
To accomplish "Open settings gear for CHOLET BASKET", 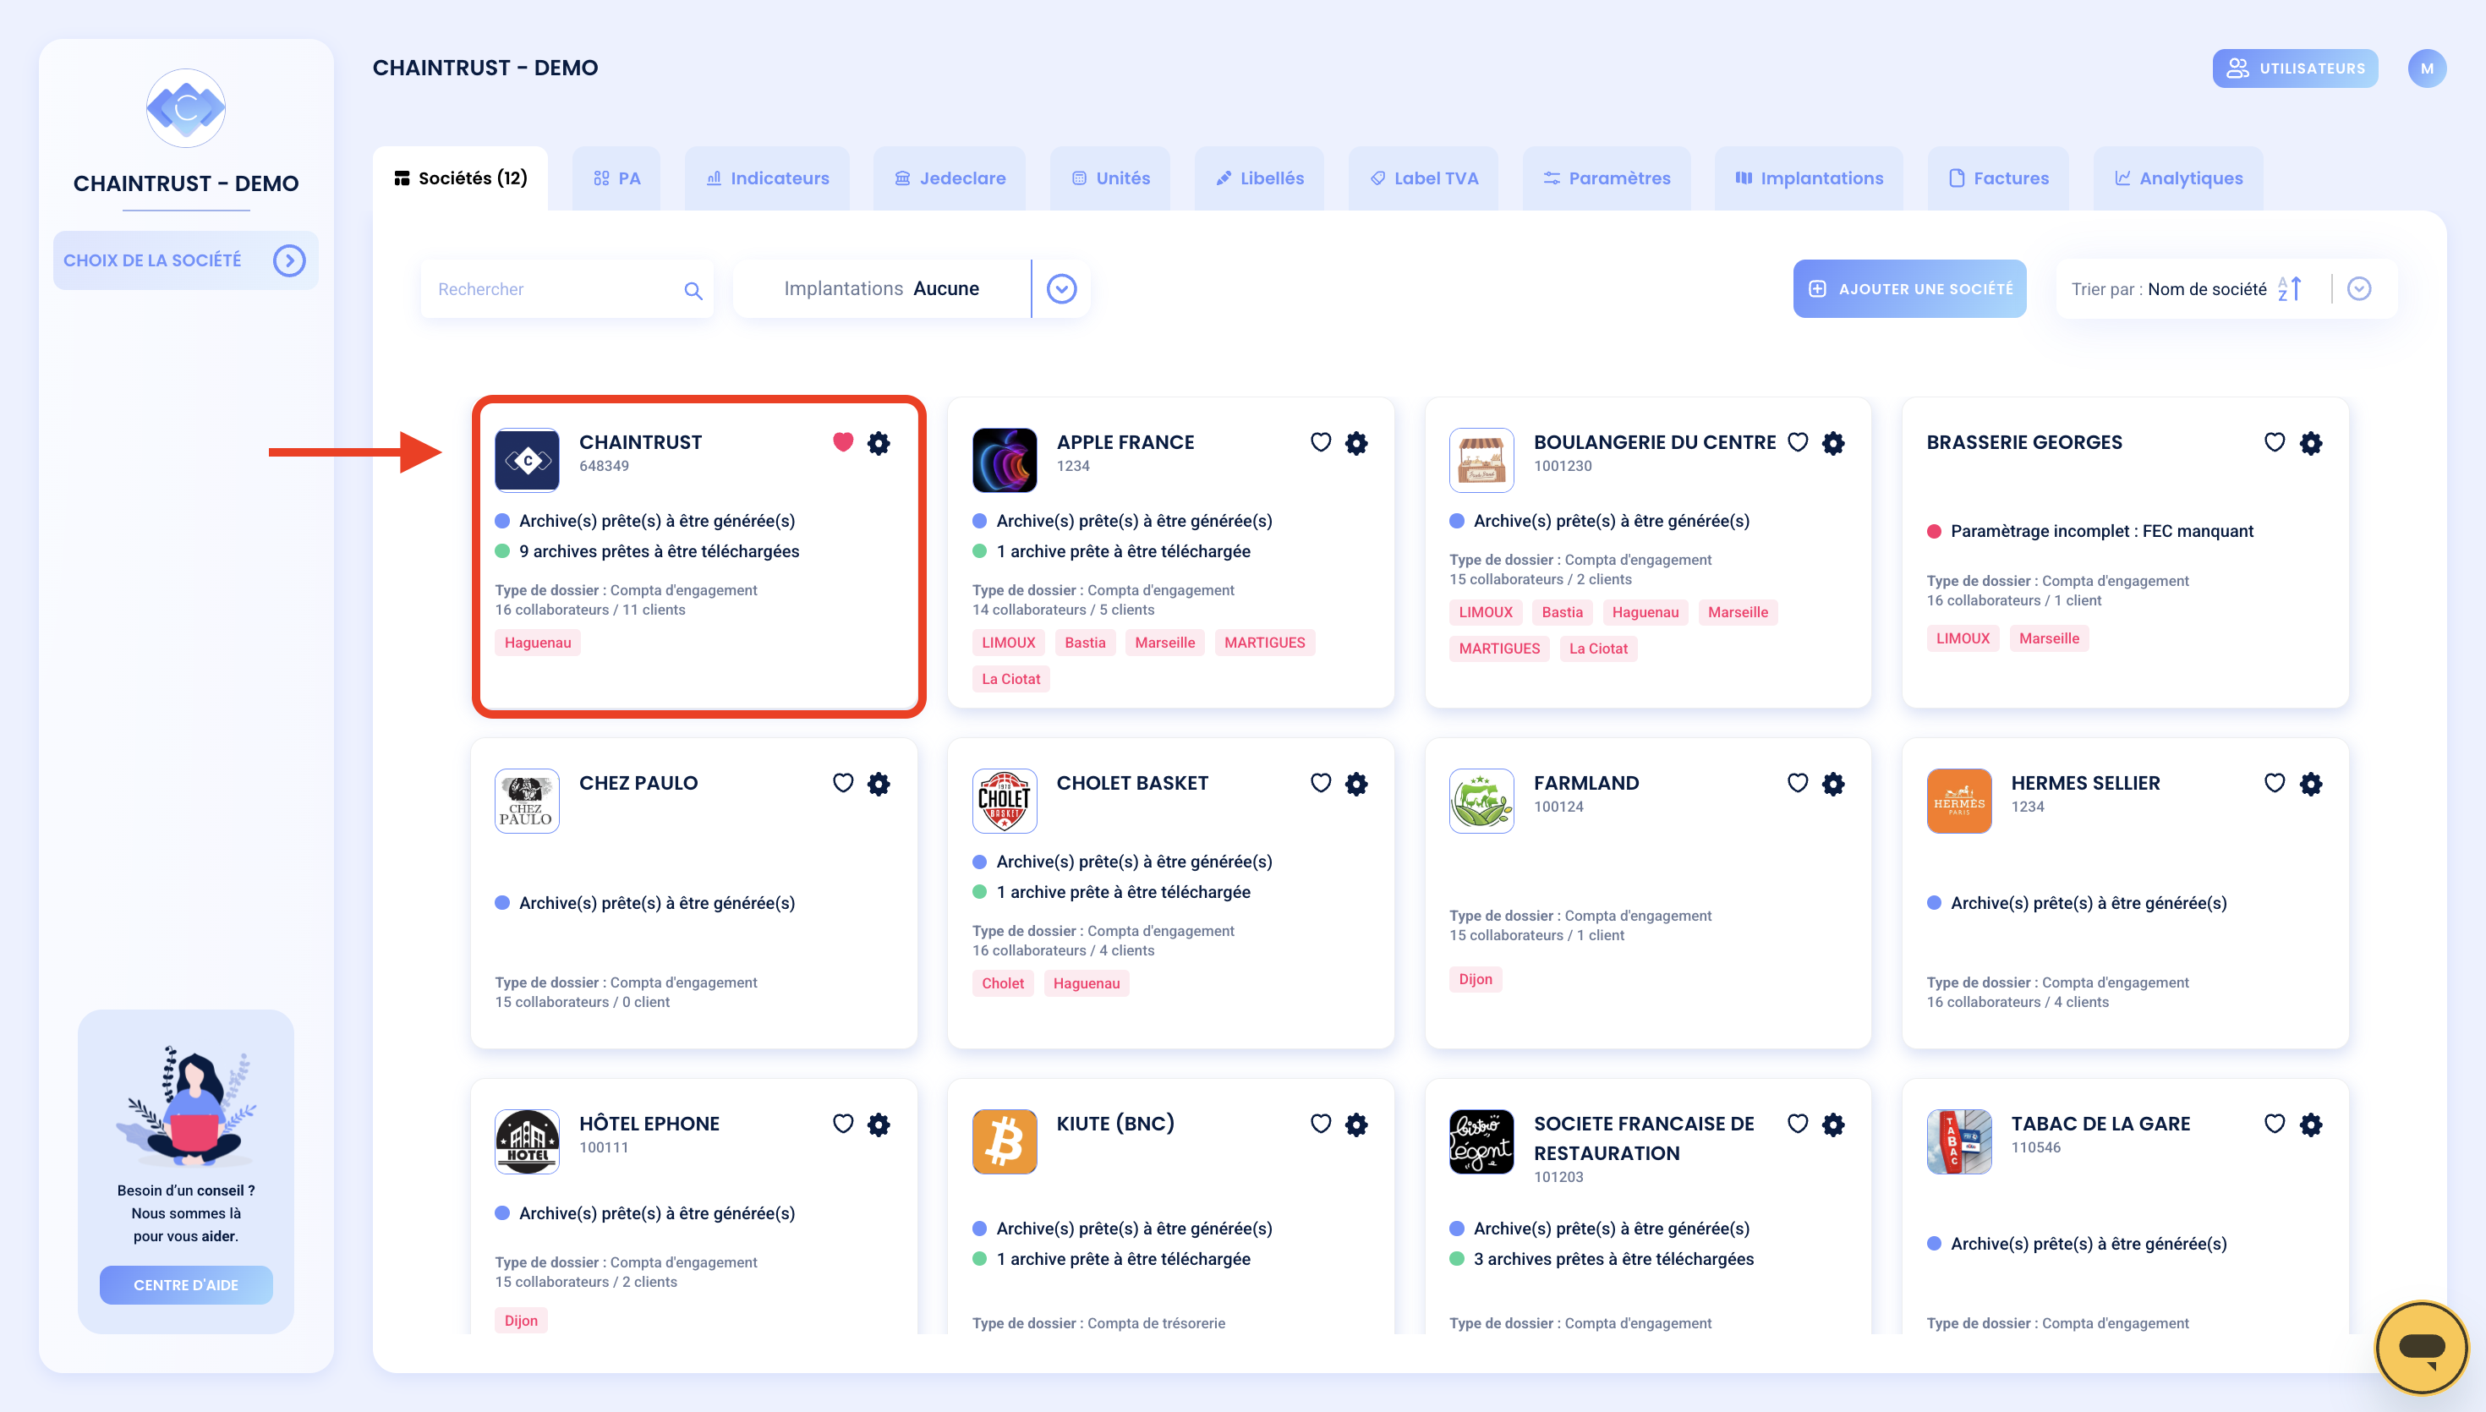I will point(1355,784).
